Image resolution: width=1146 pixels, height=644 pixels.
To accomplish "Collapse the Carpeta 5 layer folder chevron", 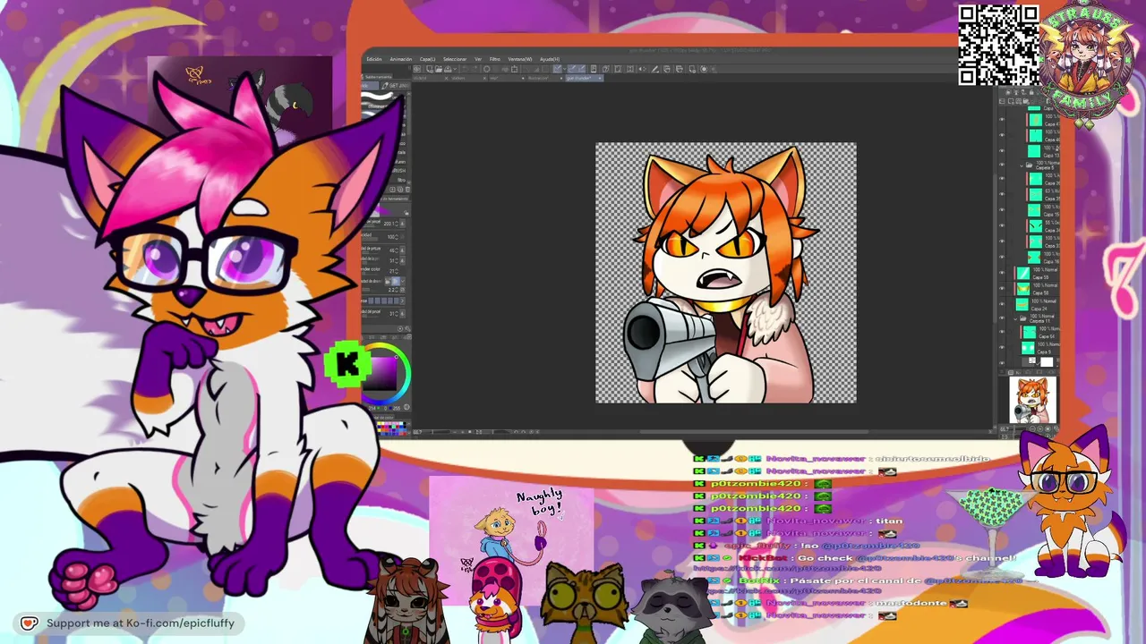I will coord(1022,166).
